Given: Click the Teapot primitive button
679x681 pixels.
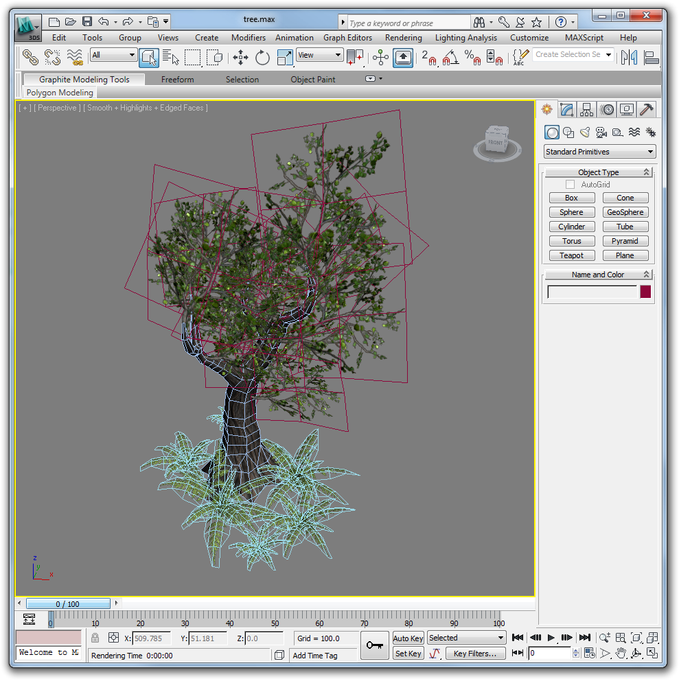Looking at the screenshot, I should click(571, 255).
